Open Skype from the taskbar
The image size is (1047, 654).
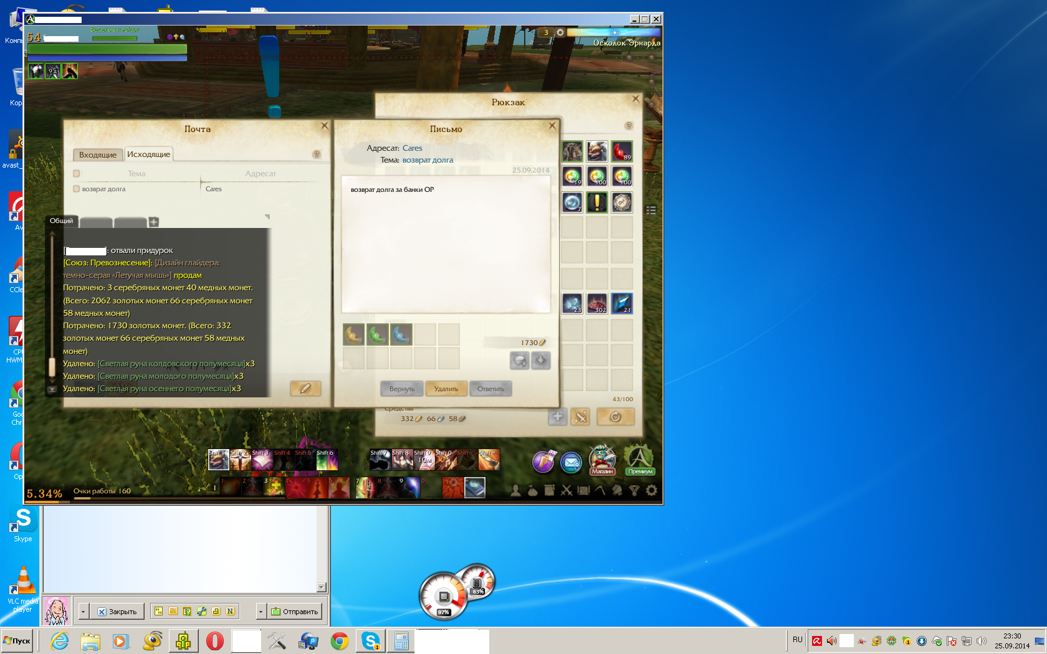coord(371,641)
